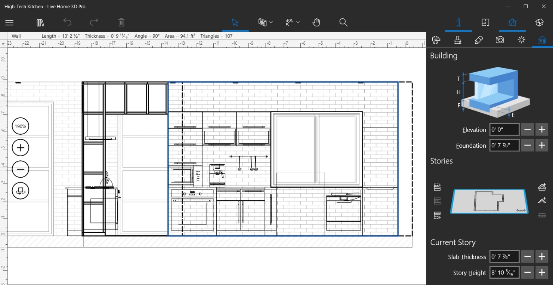Expand the wall tool dropdown arrow

tap(271, 23)
